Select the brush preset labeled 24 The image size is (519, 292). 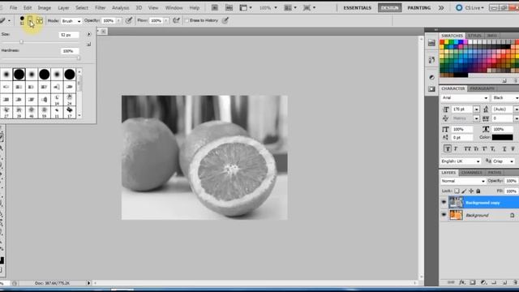tap(70, 99)
